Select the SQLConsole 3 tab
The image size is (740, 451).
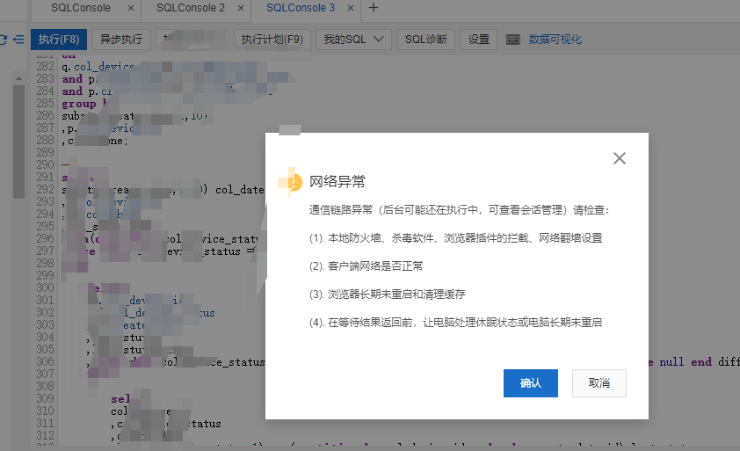coord(301,8)
